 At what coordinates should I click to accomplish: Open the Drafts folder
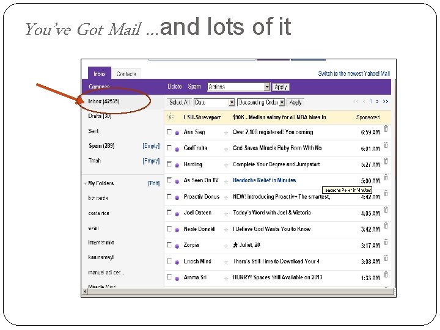tap(100, 116)
